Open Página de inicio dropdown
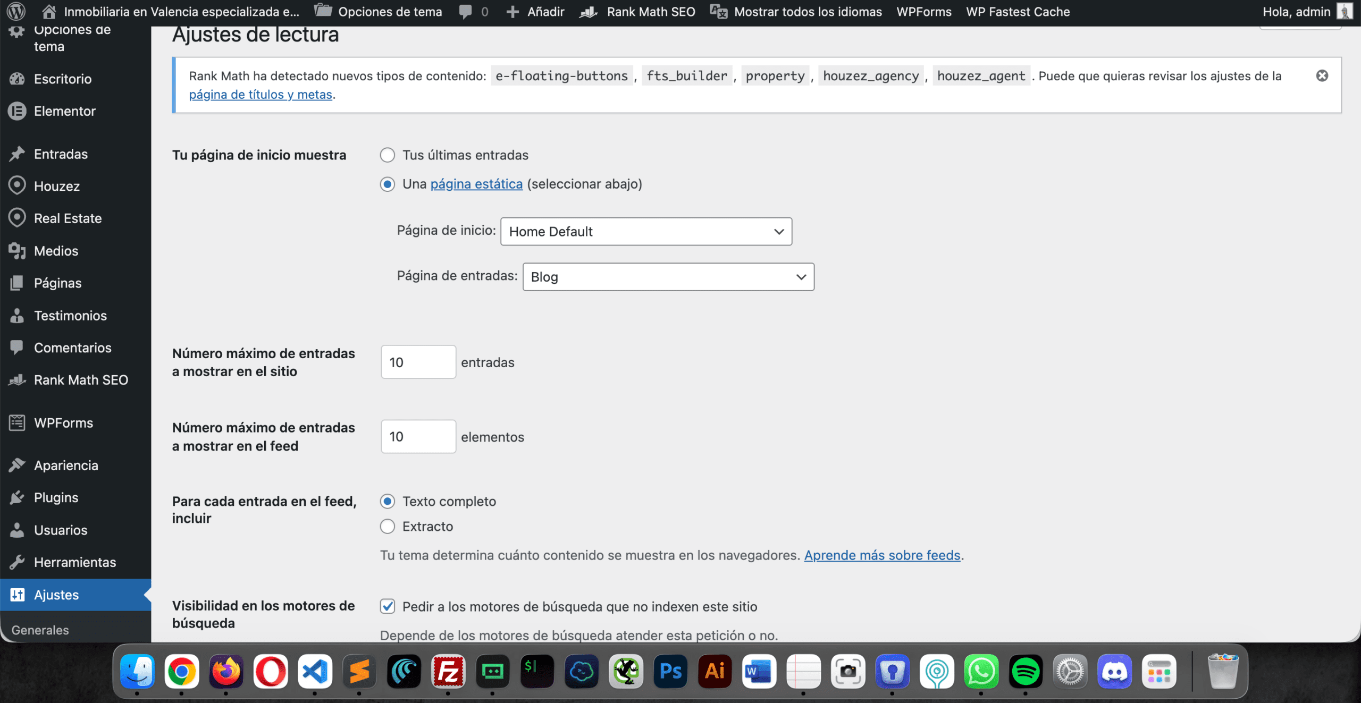The width and height of the screenshot is (1361, 703). (x=646, y=232)
